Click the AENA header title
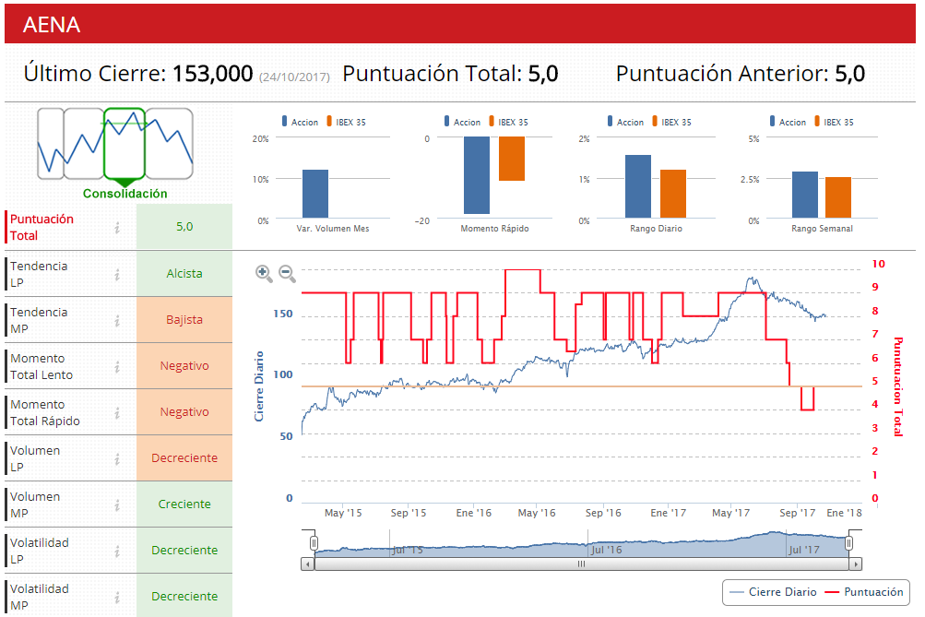The width and height of the screenshot is (925, 617). coord(52,24)
